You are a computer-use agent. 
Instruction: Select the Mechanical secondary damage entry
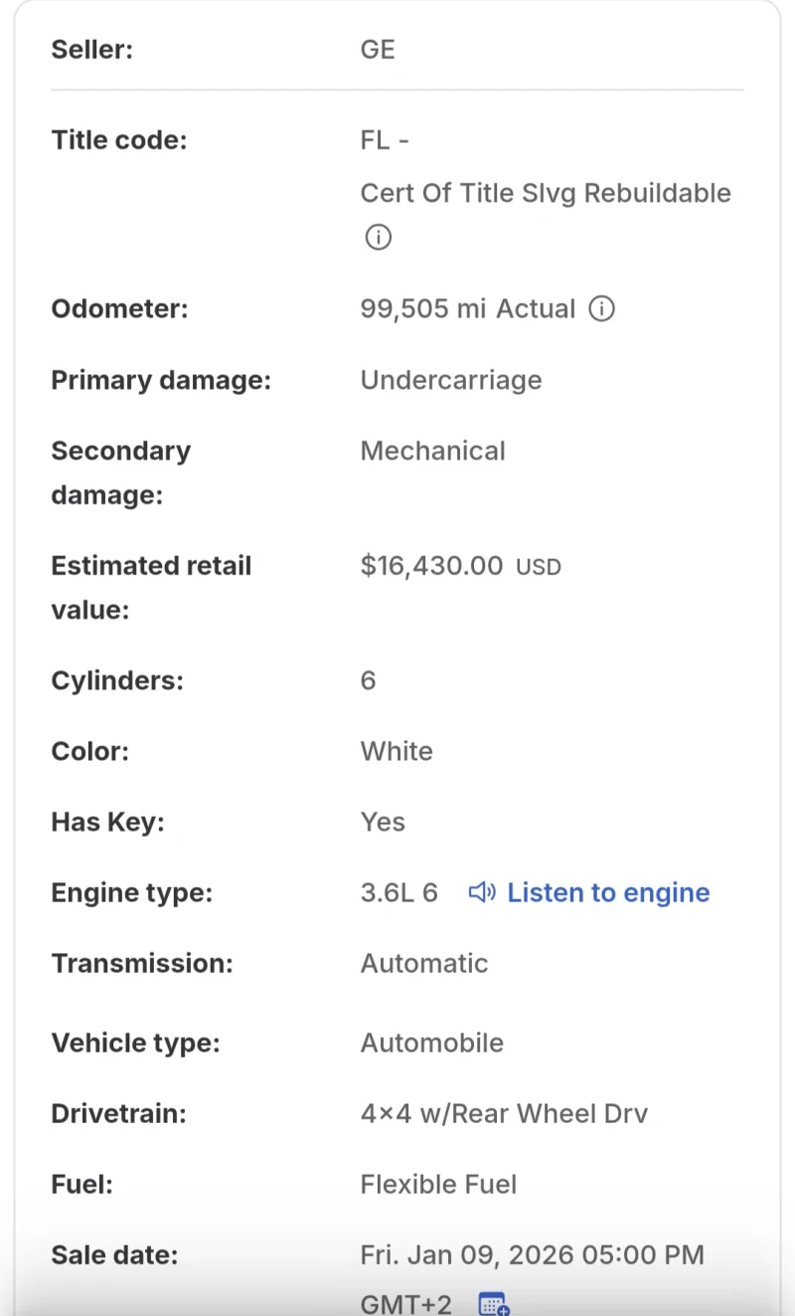(x=433, y=451)
